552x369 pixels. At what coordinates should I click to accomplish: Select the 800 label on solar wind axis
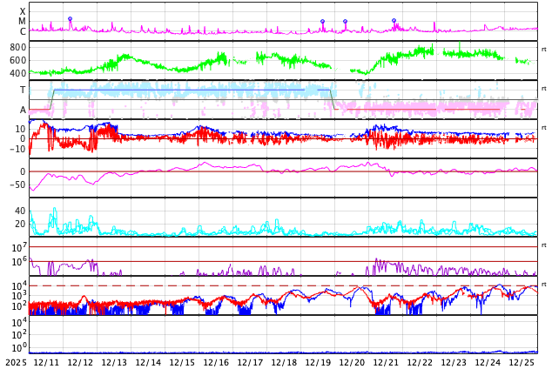coord(18,48)
